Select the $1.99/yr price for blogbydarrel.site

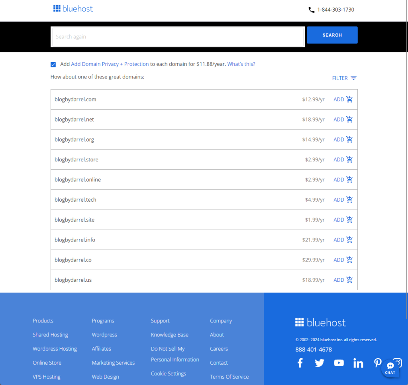315,220
